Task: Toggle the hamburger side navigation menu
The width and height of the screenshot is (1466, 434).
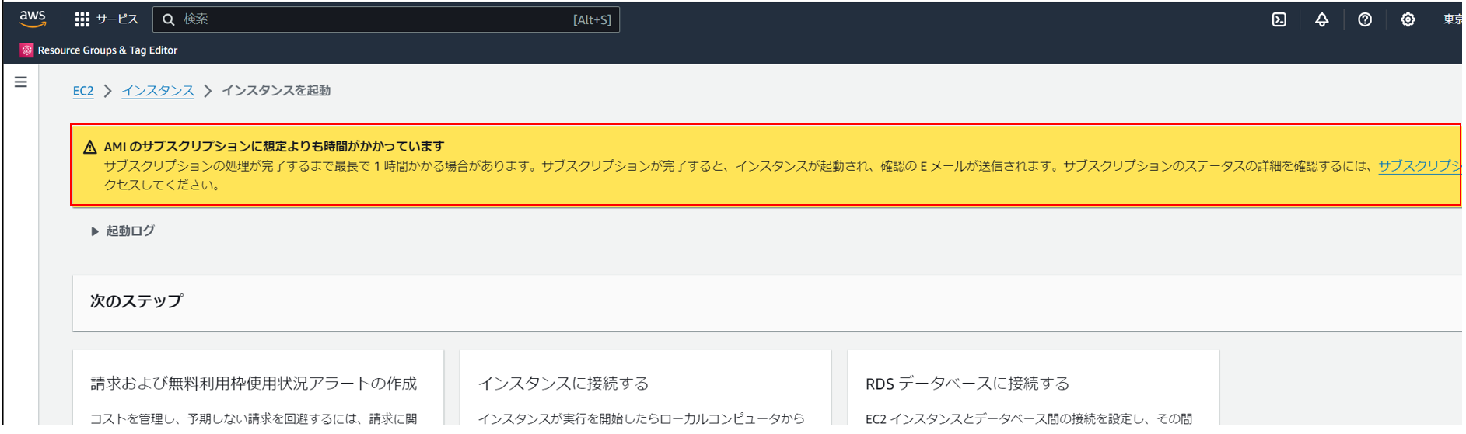Action: (21, 82)
